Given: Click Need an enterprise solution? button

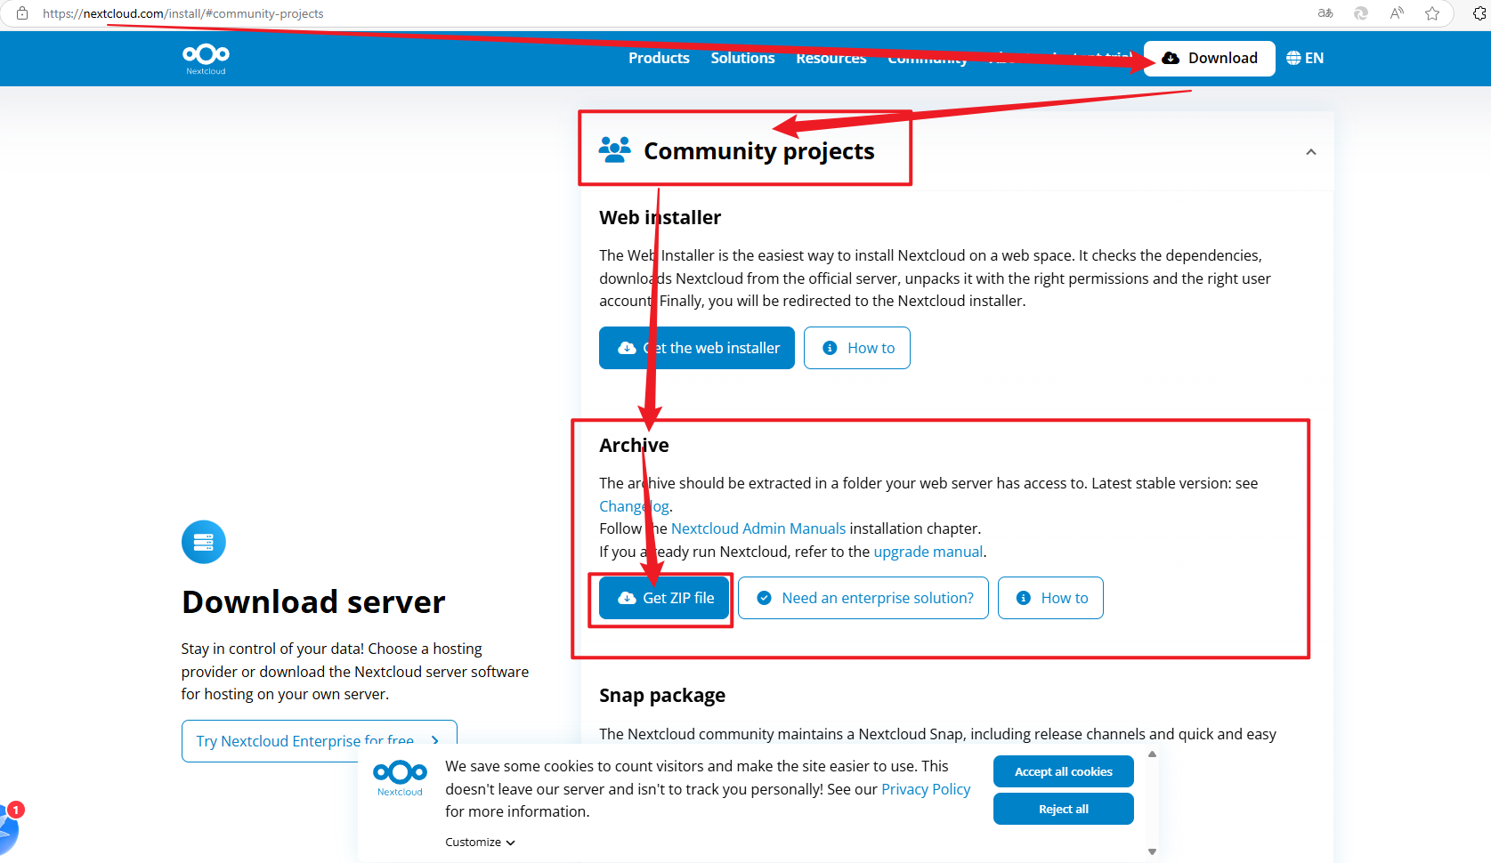Looking at the screenshot, I should click(863, 598).
